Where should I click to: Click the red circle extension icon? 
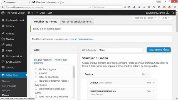(x=164, y=7)
